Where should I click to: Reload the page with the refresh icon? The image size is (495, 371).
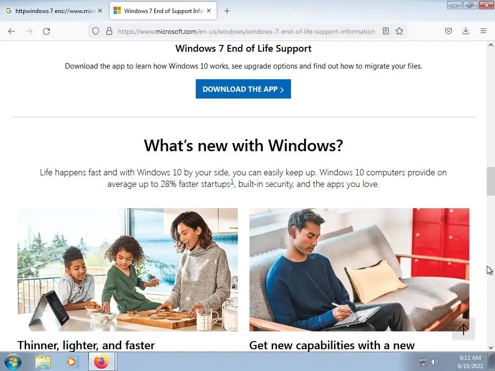click(46, 31)
